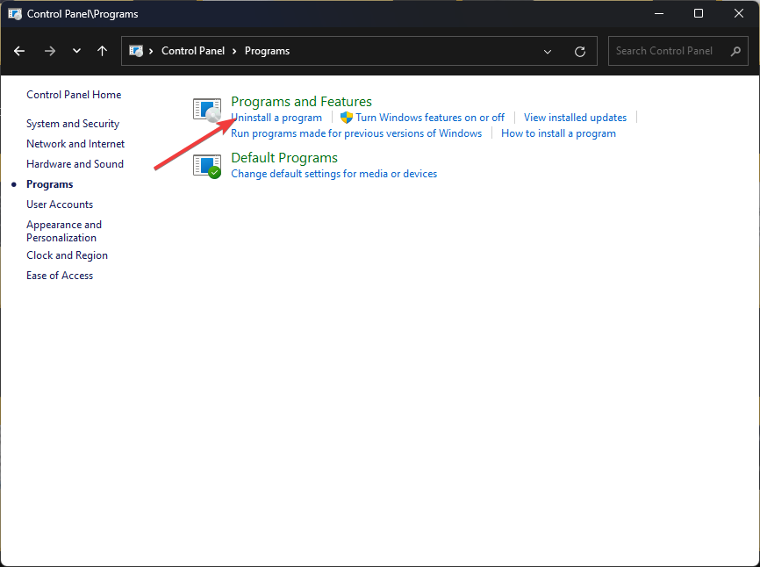Screen dimensions: 760x567
Task: Open Change default settings for media or devices
Action: pyautogui.click(x=334, y=174)
